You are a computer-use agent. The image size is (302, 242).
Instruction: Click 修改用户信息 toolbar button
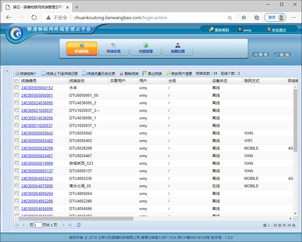(x=179, y=74)
